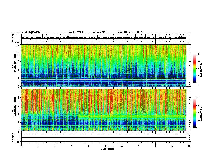The height and width of the screenshot is (164, 213).
Task: Click the "-3" label on ch.1 color bar
Action: pyautogui.click(x=198, y=54)
